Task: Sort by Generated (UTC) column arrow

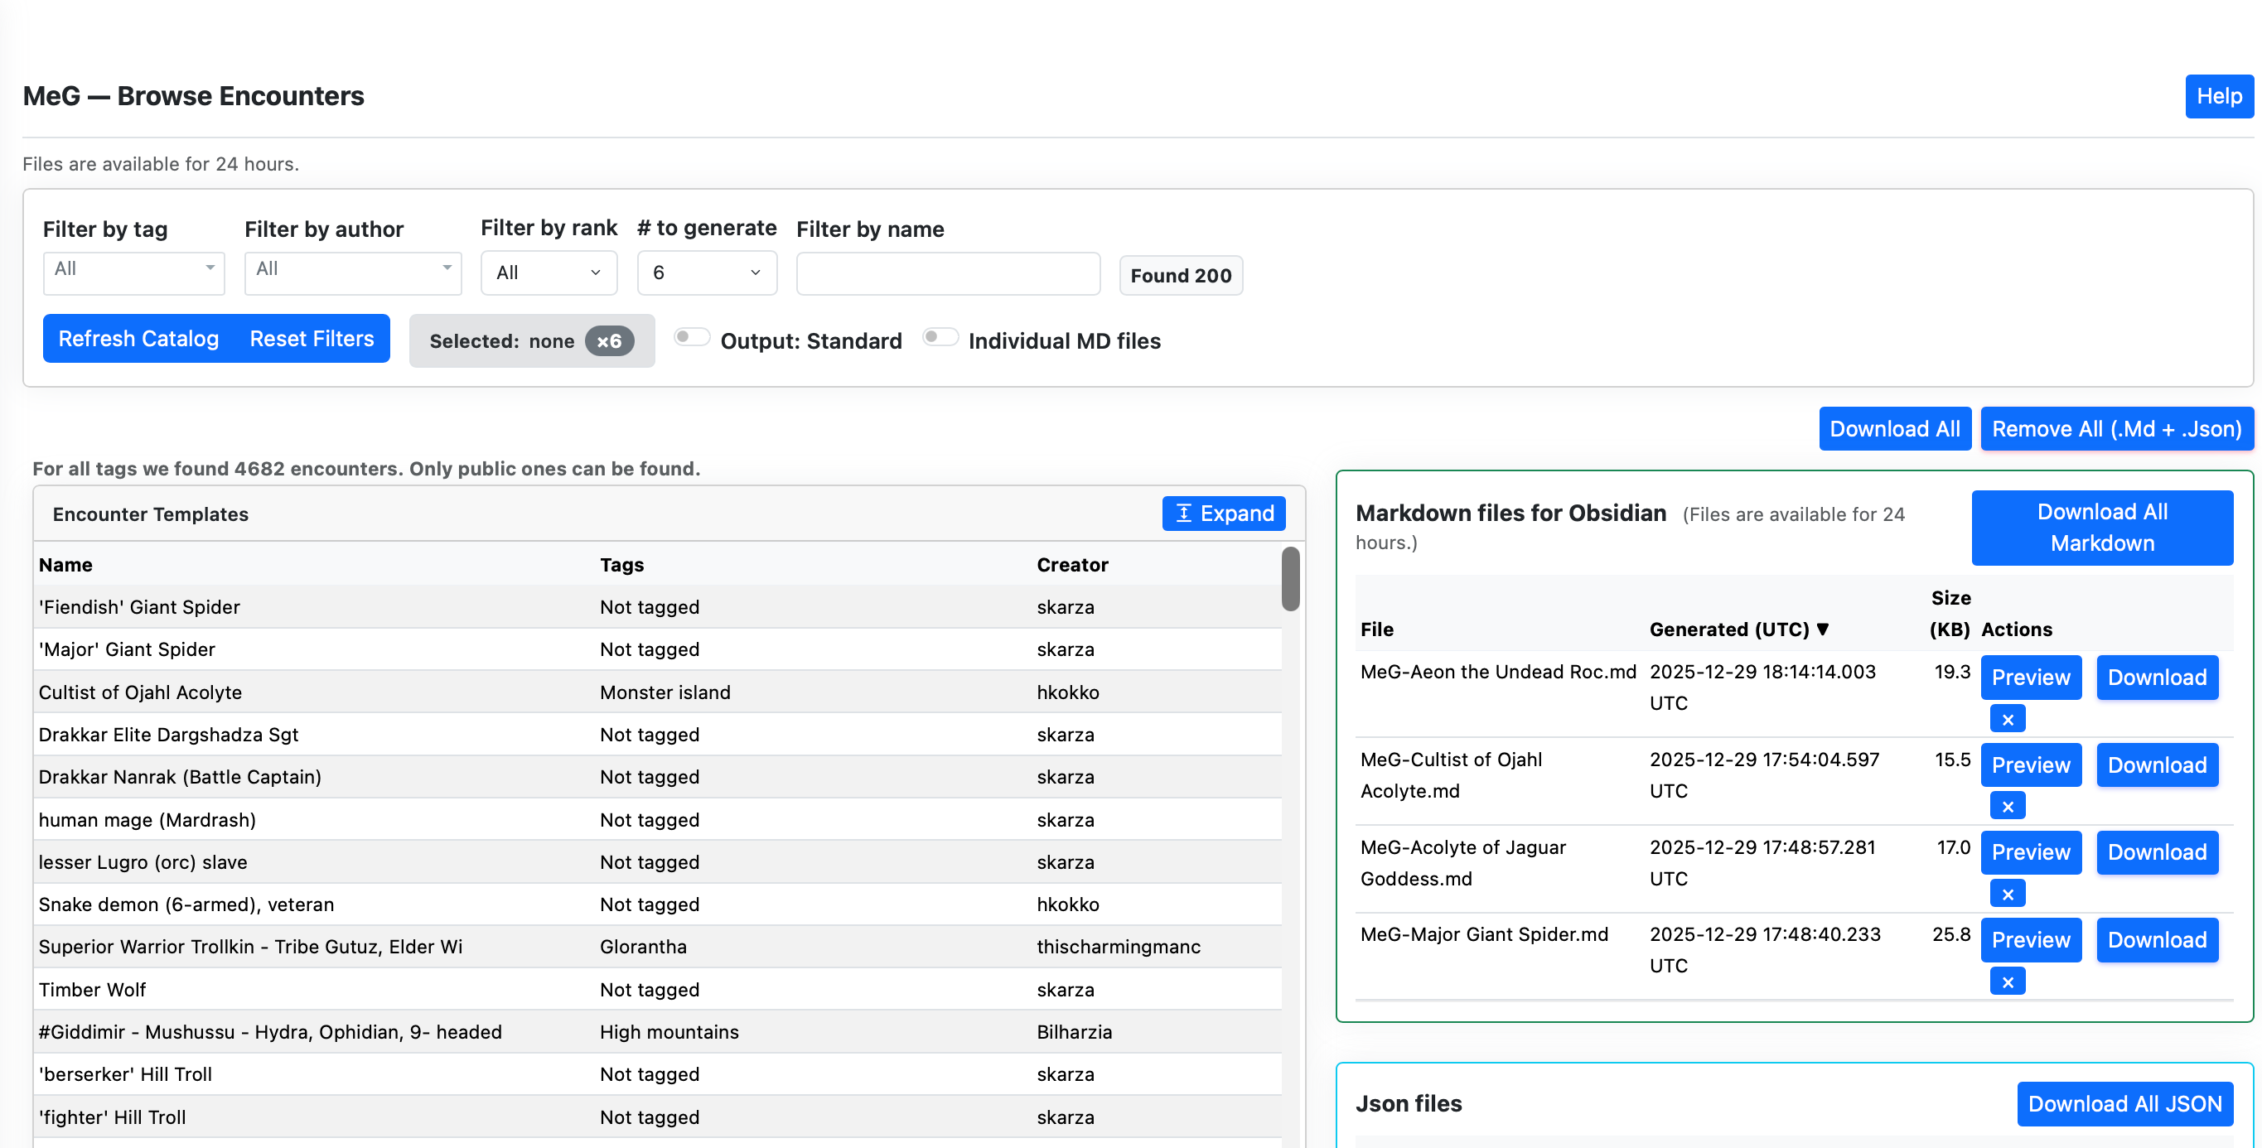Action: (x=1822, y=629)
